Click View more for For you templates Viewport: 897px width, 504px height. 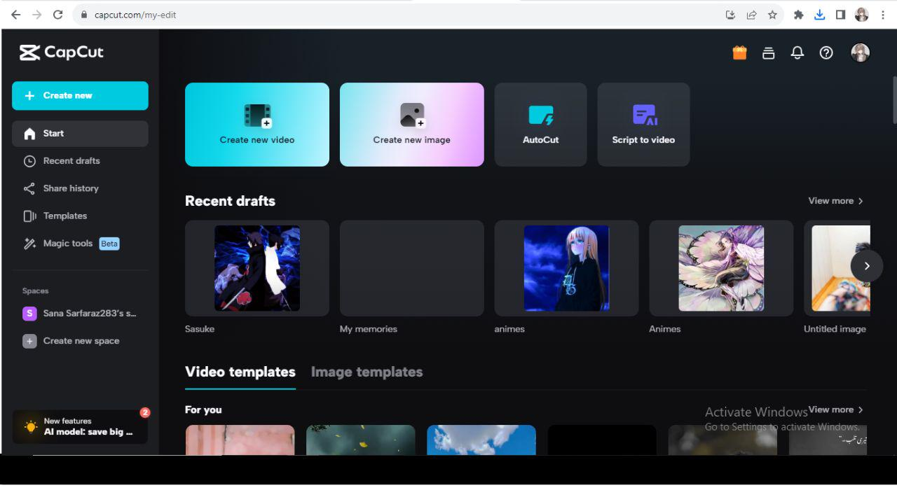pos(835,409)
